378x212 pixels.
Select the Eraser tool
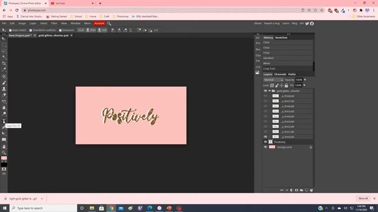pos(4,95)
